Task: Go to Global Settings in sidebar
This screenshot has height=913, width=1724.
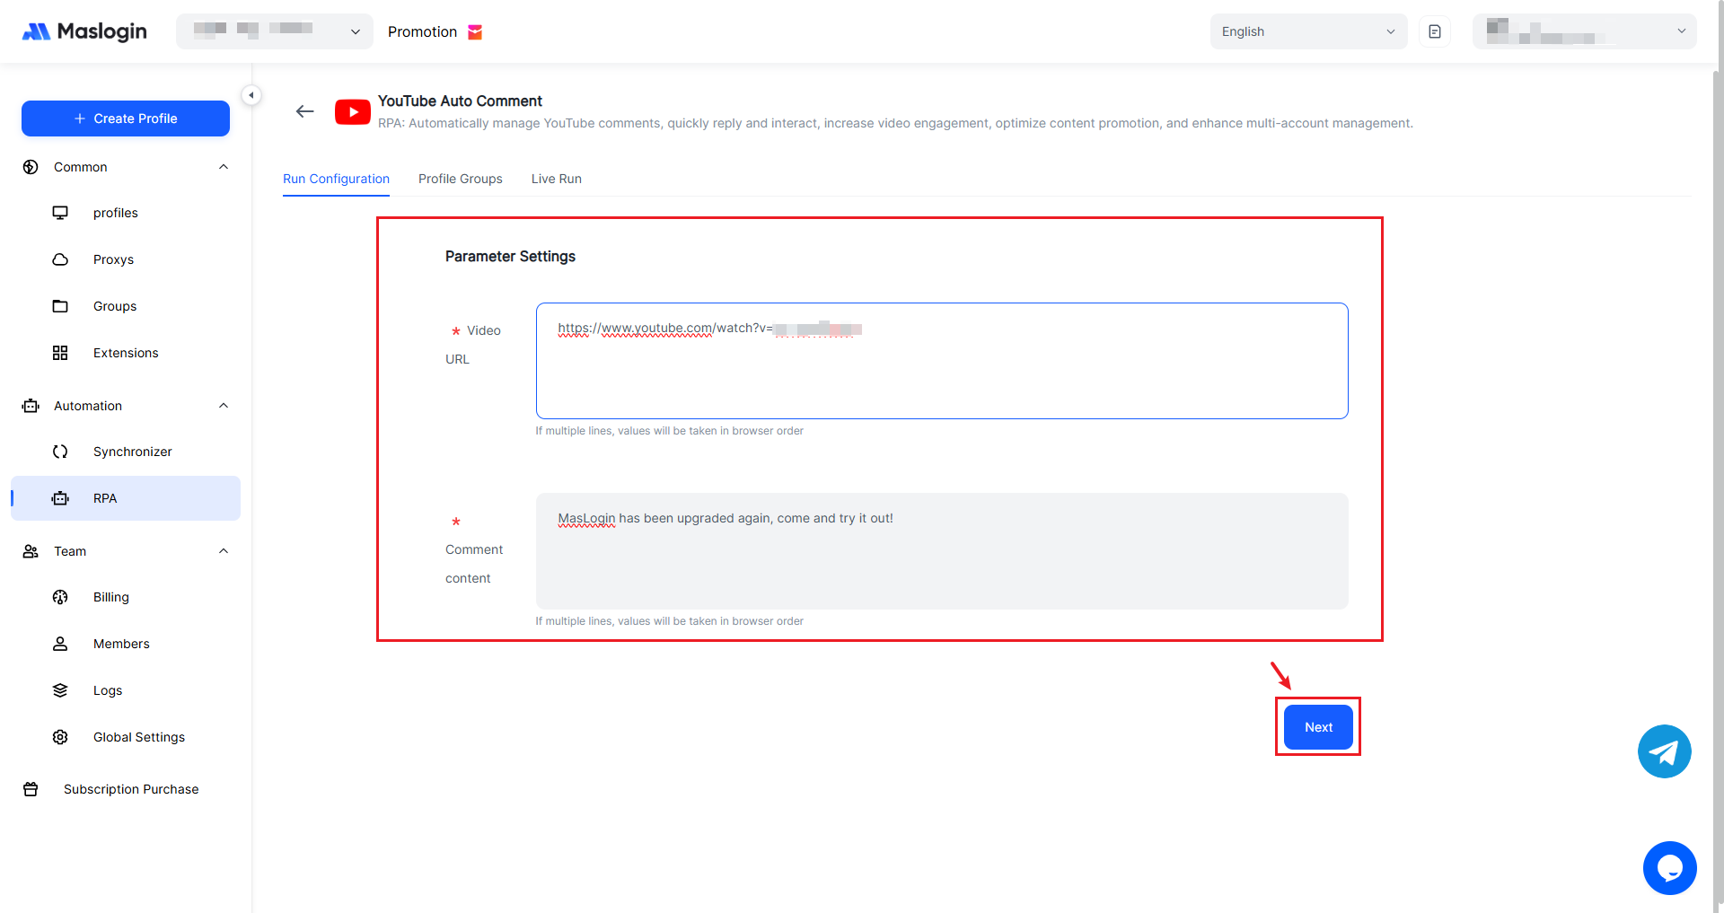Action: coord(139,737)
